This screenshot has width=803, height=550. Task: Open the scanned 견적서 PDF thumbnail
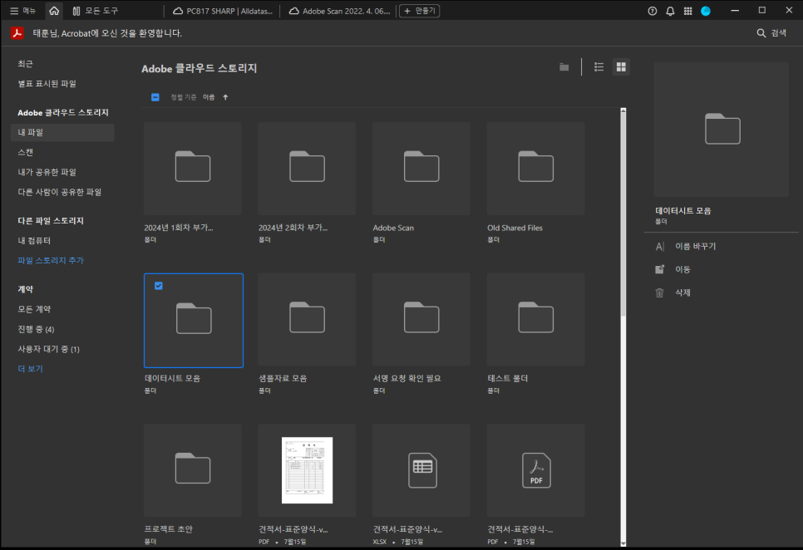307,469
